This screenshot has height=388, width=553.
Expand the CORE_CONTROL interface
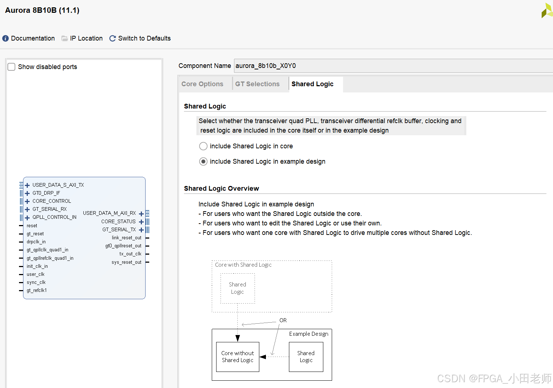pos(27,201)
